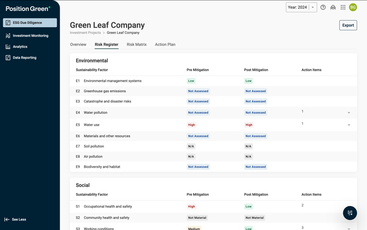Click Green Leaf Company breadcrumb

coord(123,33)
